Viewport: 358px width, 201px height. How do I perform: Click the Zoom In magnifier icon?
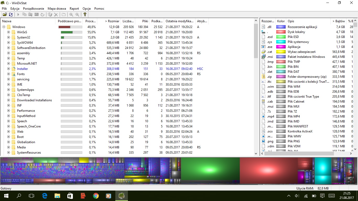click(x=71, y=15)
